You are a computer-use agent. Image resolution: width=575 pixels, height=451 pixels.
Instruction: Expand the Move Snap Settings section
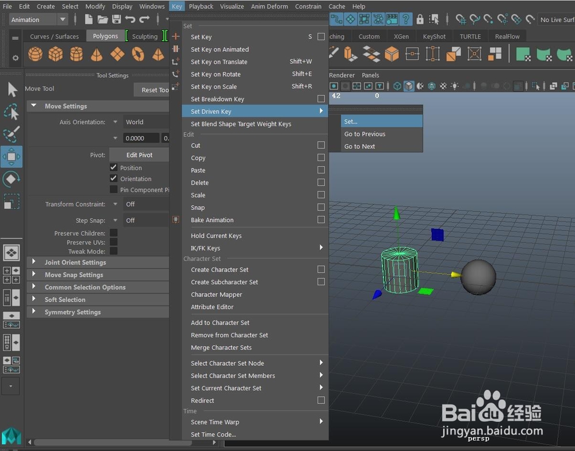tap(34, 274)
